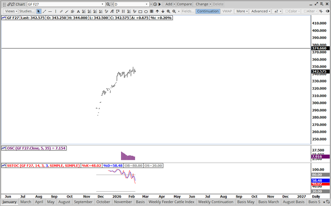The width and height of the screenshot is (331, 206).
Task: Switch to the Basis May tab
Action: 246,202
